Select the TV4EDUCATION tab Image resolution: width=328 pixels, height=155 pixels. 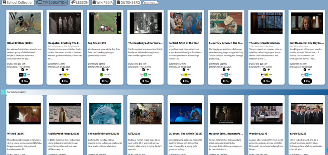point(52,3)
